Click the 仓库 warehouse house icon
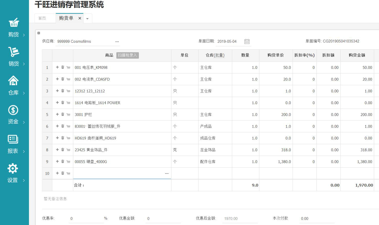The height and width of the screenshot is (225, 379). pos(13,81)
